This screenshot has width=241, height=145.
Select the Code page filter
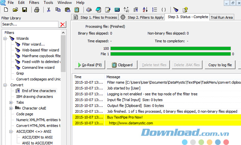click(x=24, y=114)
